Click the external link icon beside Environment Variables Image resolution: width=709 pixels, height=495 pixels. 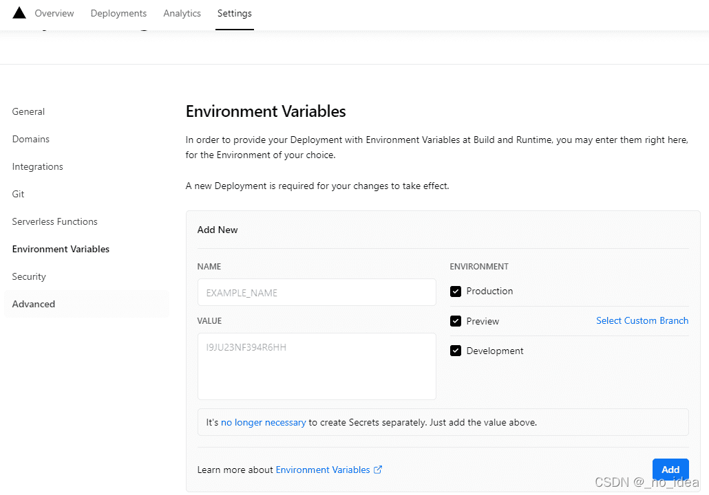(x=378, y=470)
